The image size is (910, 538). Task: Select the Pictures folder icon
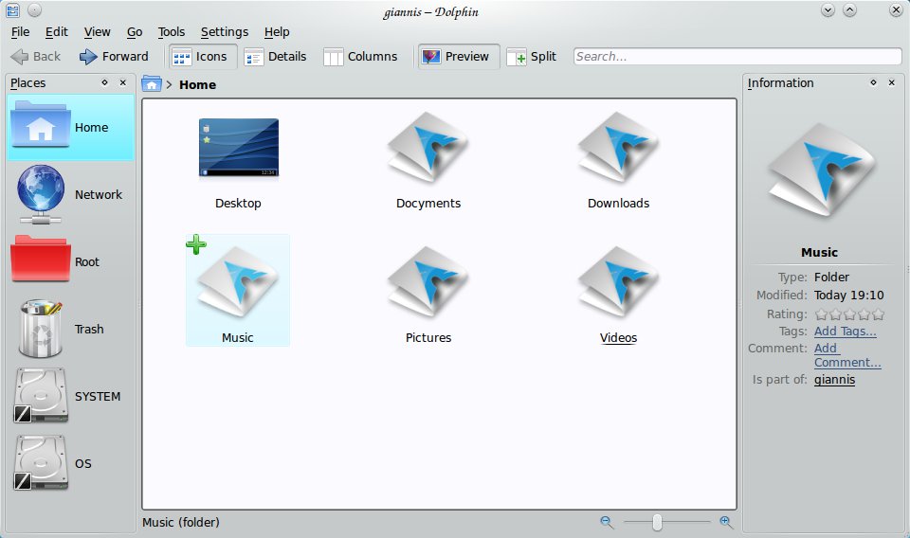coord(428,283)
